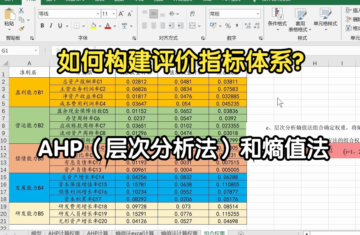
Task: Apply the red font color
Action: point(108,26)
